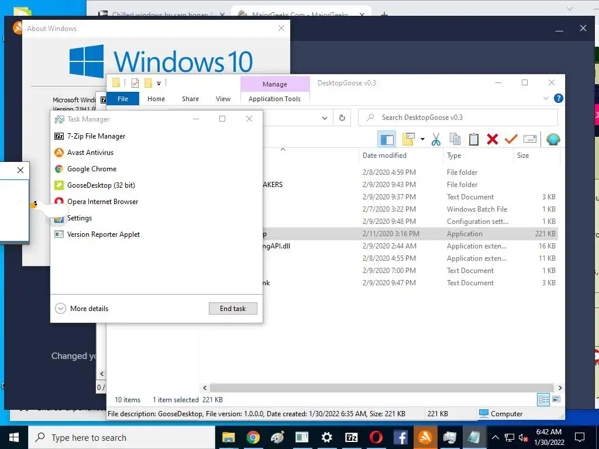Open the dropdown arrow beside the folder properties icon
The image size is (599, 449).
[422, 139]
